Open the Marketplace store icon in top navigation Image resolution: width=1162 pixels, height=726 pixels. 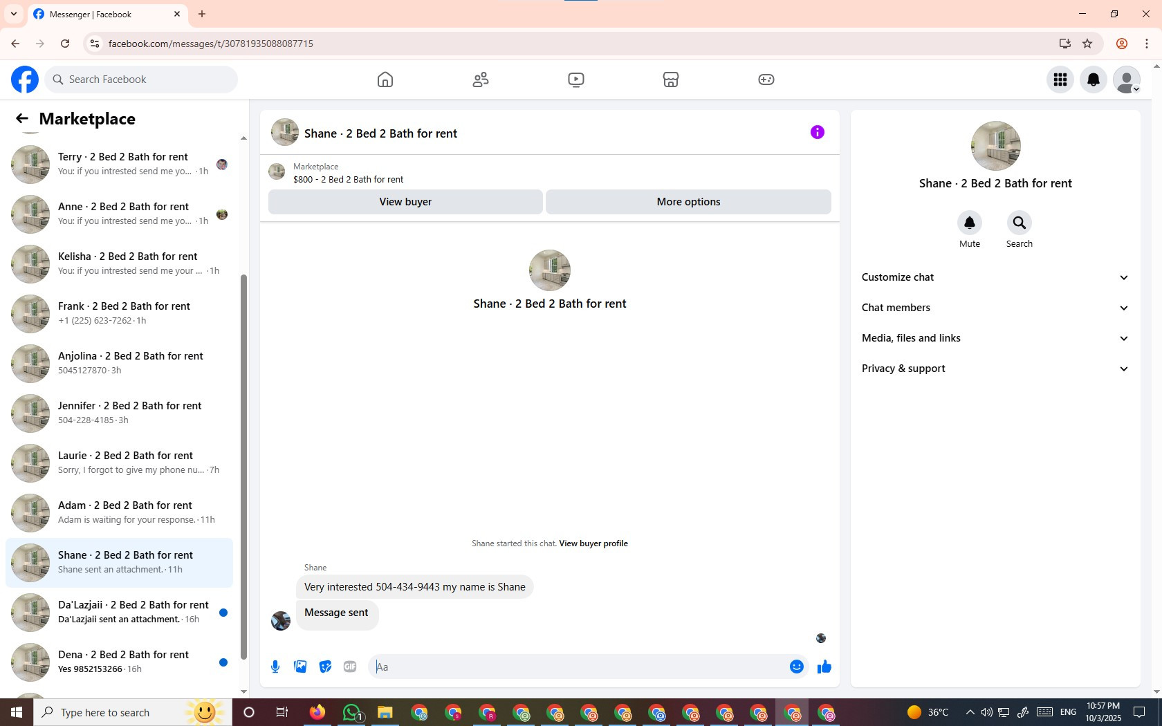click(x=671, y=80)
